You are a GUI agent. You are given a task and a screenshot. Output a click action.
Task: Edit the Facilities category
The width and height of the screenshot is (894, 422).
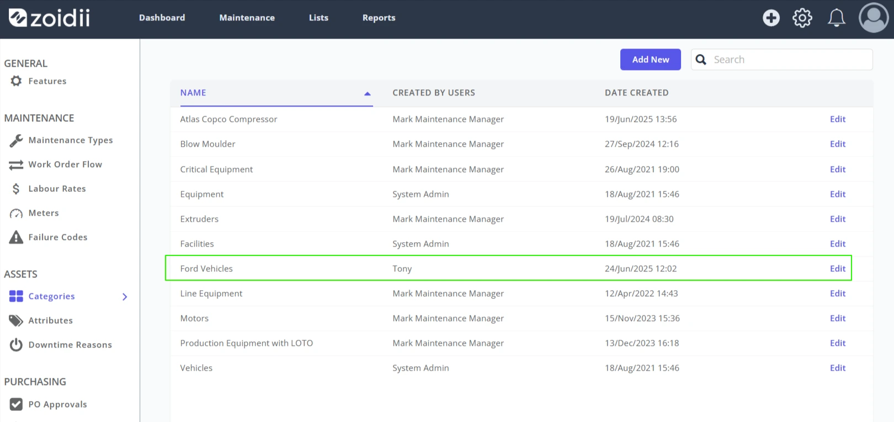point(838,244)
